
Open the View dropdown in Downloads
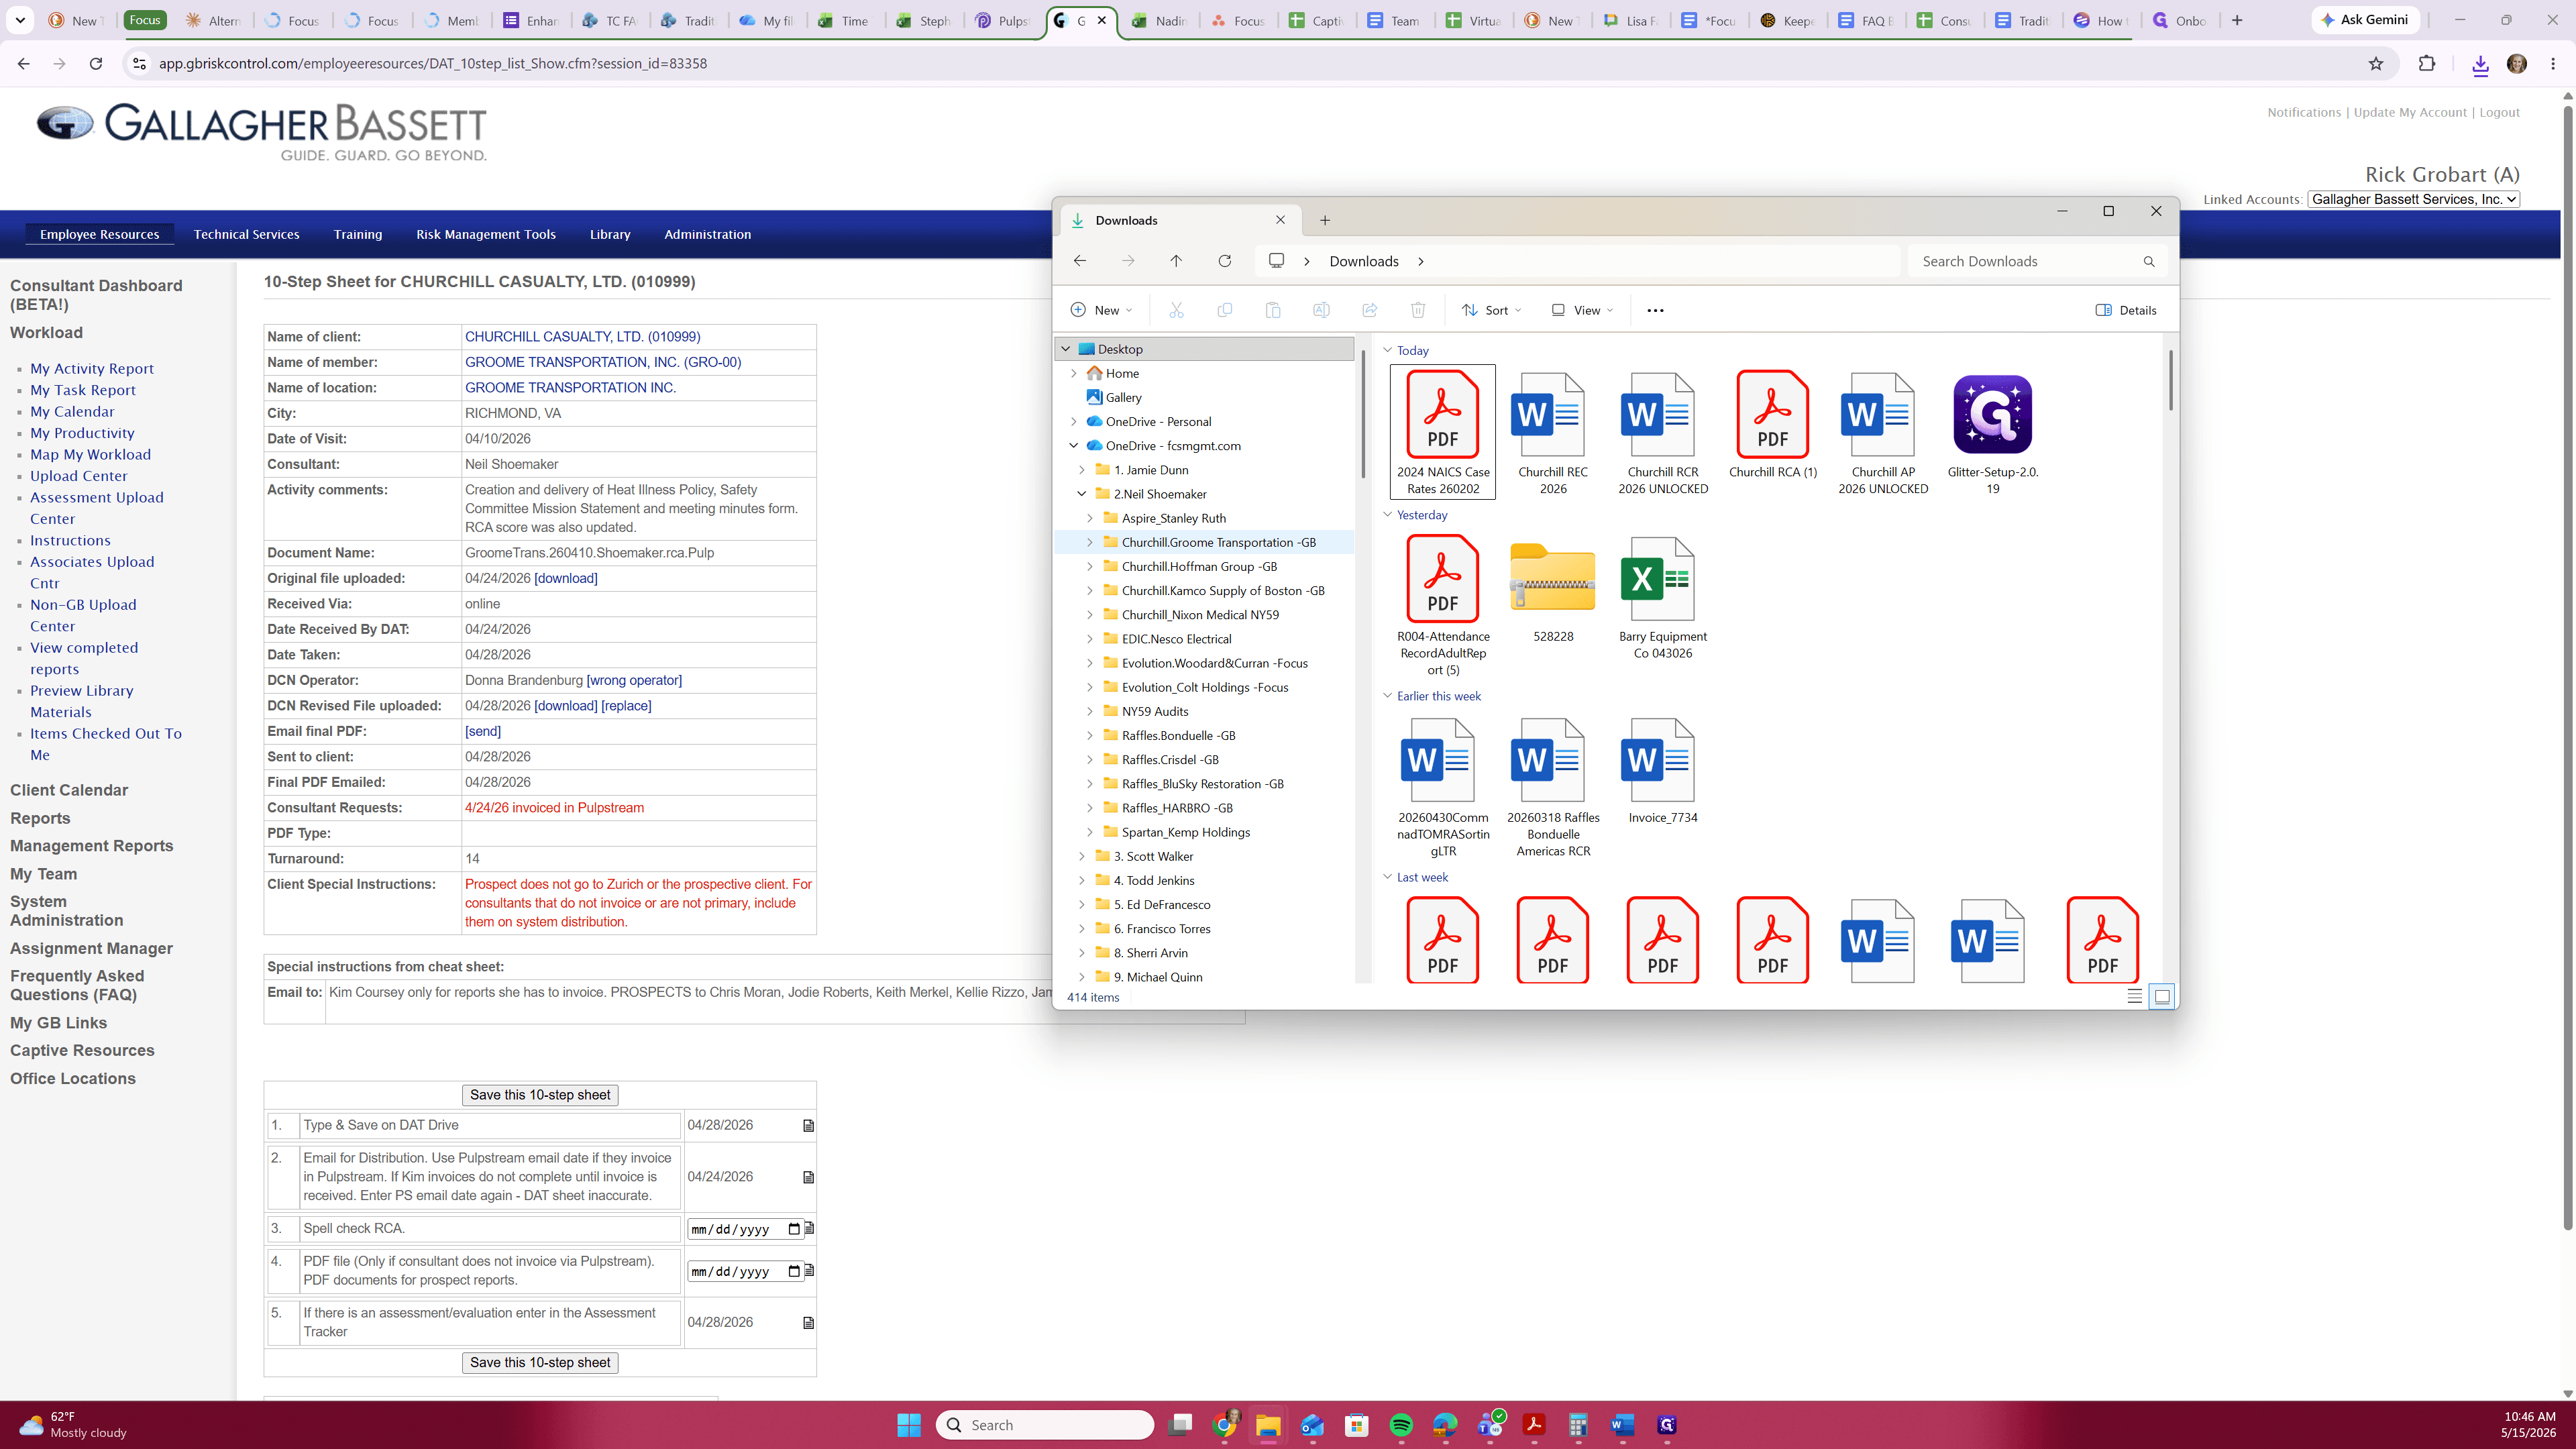pyautogui.click(x=1581, y=310)
